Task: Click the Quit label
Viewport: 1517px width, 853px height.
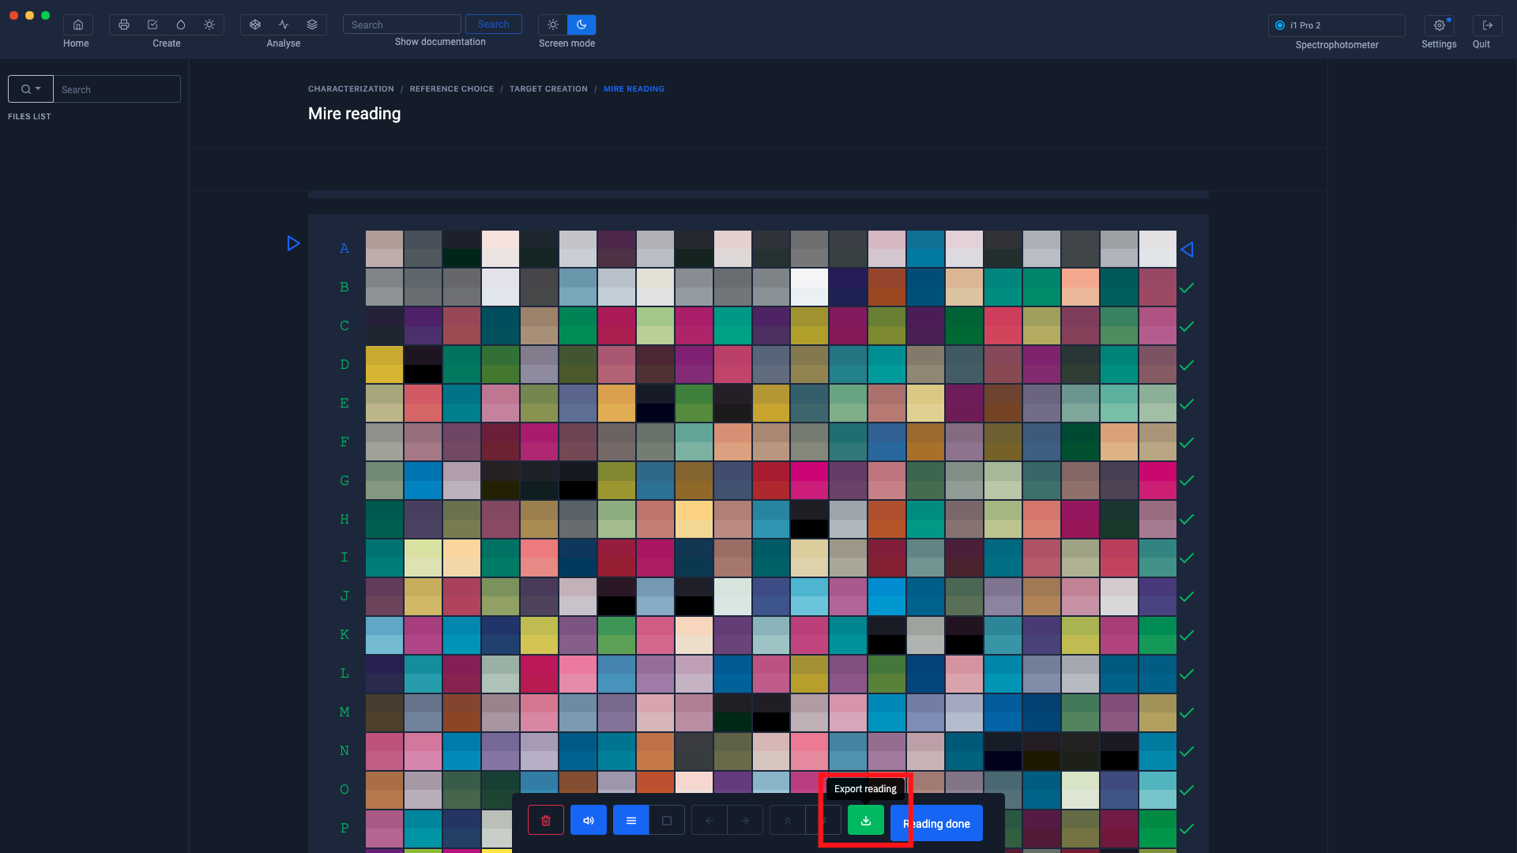Action: click(x=1481, y=44)
